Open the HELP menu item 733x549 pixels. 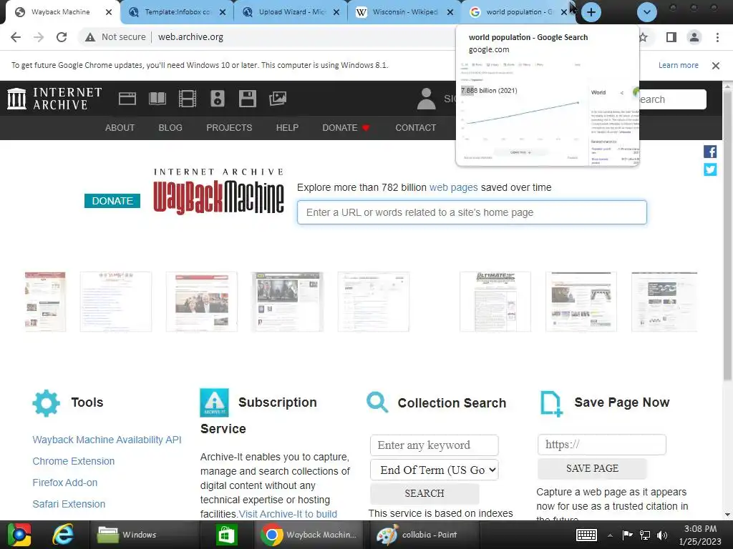pos(287,127)
